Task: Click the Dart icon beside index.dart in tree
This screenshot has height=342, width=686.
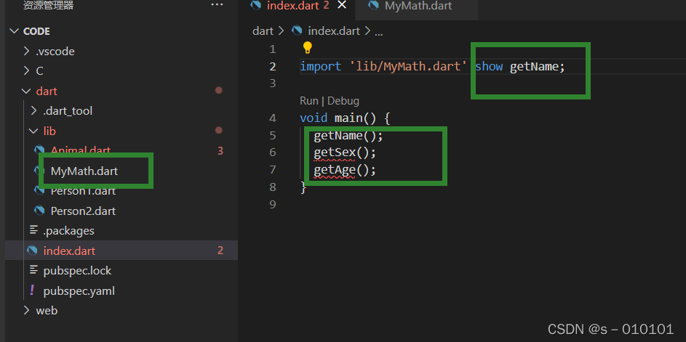Action: [32, 251]
